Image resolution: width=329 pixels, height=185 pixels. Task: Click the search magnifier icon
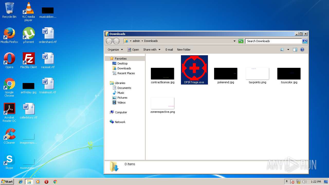[305, 41]
